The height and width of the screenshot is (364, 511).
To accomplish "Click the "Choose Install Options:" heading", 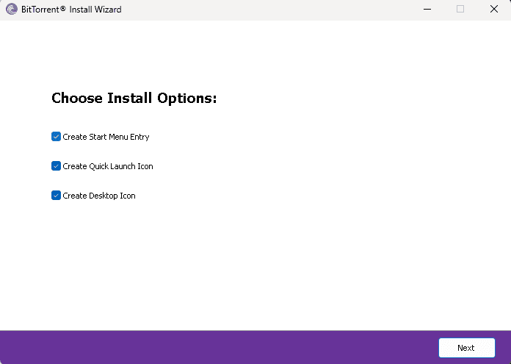I will 134,99.
